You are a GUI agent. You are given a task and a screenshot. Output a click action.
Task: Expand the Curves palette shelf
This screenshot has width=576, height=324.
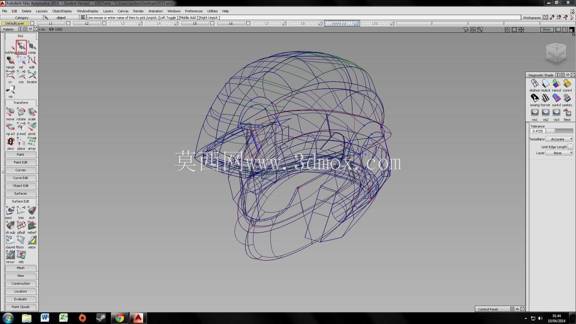pyautogui.click(x=21, y=170)
